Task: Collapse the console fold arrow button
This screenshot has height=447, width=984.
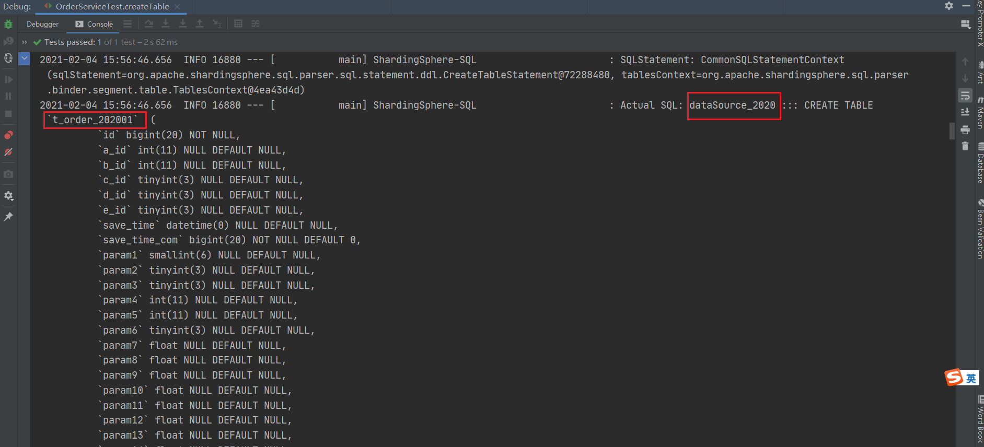Action: click(24, 58)
